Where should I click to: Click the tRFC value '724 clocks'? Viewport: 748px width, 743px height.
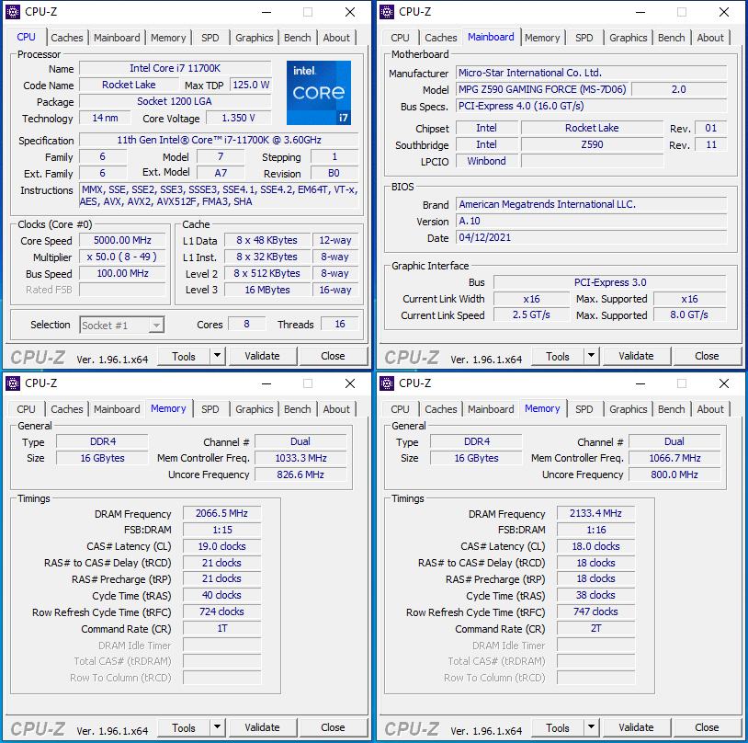click(x=221, y=612)
